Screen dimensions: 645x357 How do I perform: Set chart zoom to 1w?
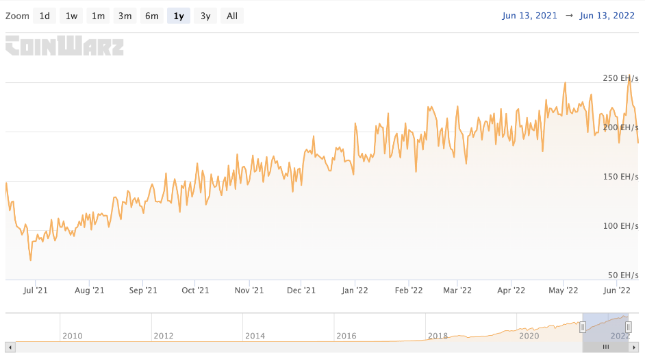click(x=72, y=16)
